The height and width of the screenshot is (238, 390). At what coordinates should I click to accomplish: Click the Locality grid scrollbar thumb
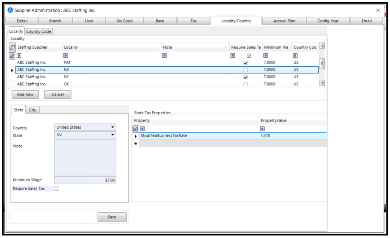322,63
